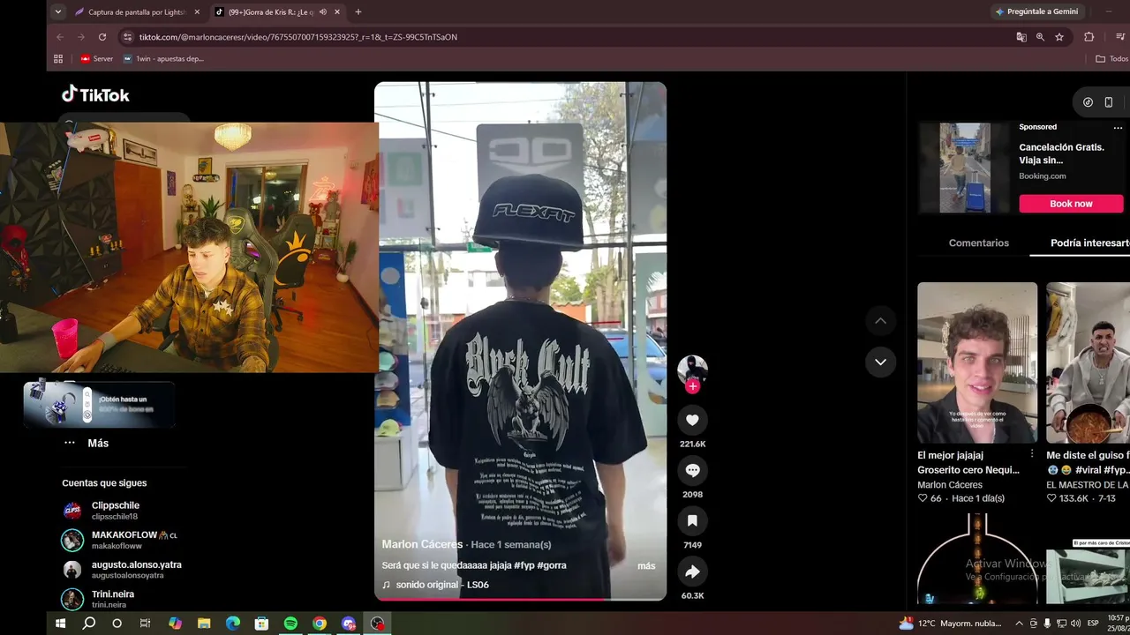Image resolution: width=1130 pixels, height=635 pixels.
Task: Open the 'Me diste el guiso' recommended video thumbnail
Action: pos(1088,362)
